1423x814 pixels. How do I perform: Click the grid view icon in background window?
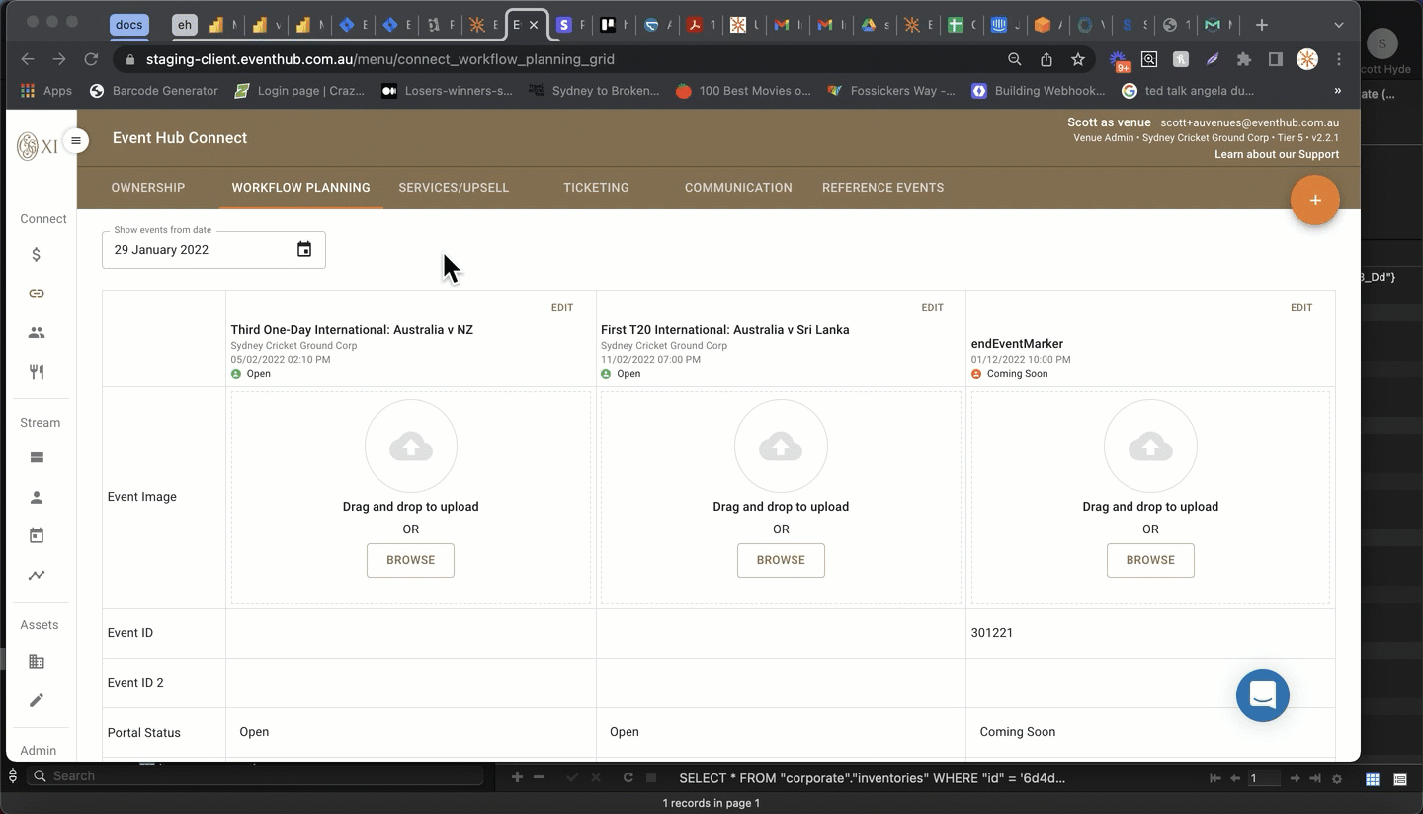(x=1372, y=779)
